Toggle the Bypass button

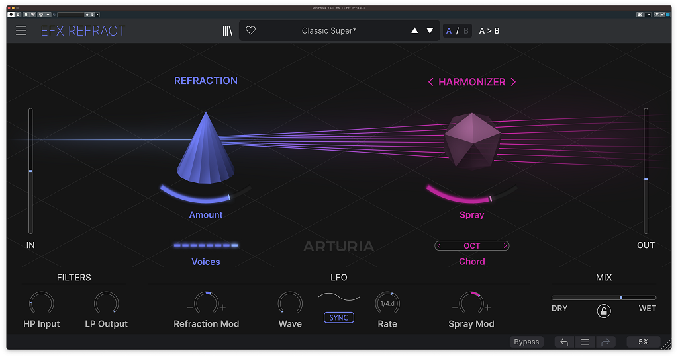click(526, 342)
